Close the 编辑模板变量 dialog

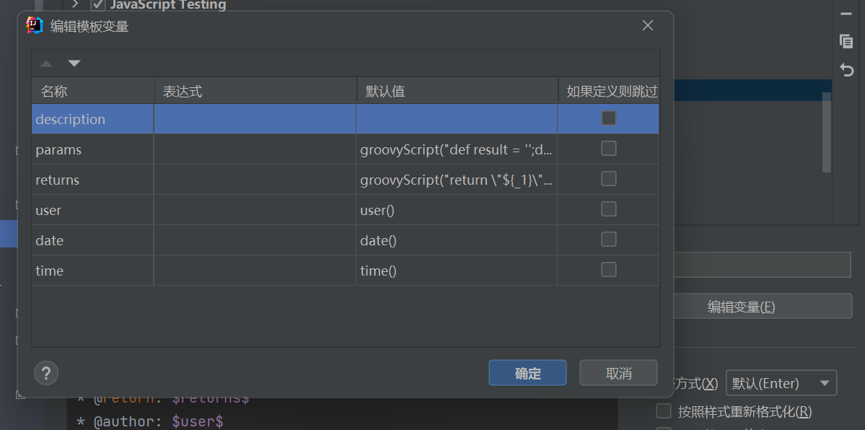[648, 25]
